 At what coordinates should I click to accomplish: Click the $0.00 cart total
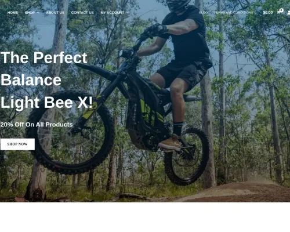click(x=268, y=13)
